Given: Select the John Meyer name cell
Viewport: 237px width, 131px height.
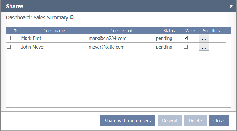Looking at the screenshot, I should [x=33, y=47].
